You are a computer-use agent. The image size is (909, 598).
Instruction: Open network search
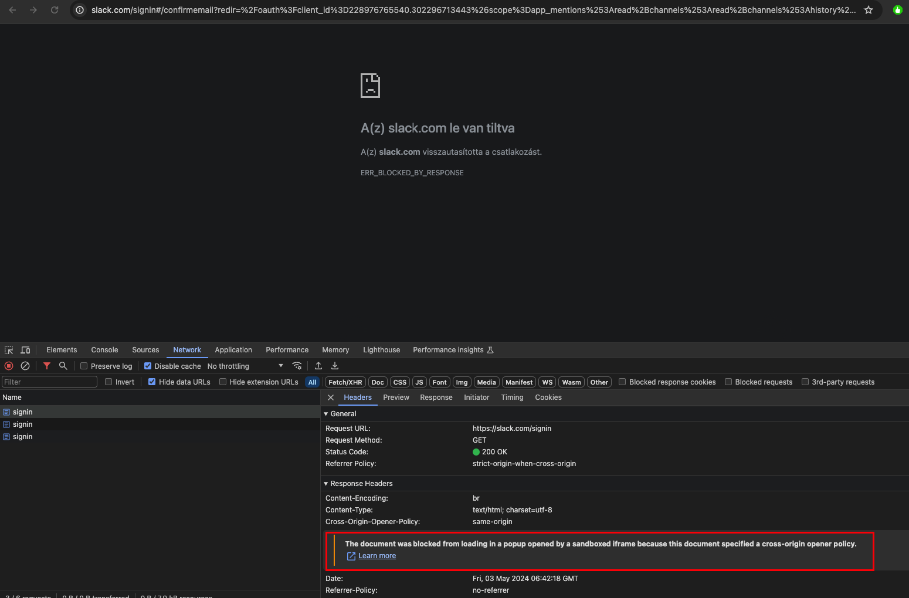(63, 366)
